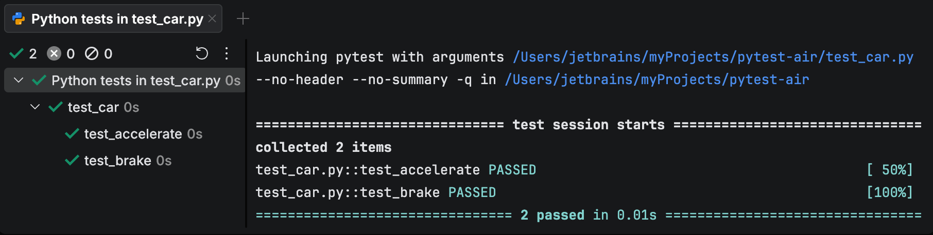Collapse the Python tests in test_car.py node
The width and height of the screenshot is (933, 235).
pyautogui.click(x=19, y=80)
